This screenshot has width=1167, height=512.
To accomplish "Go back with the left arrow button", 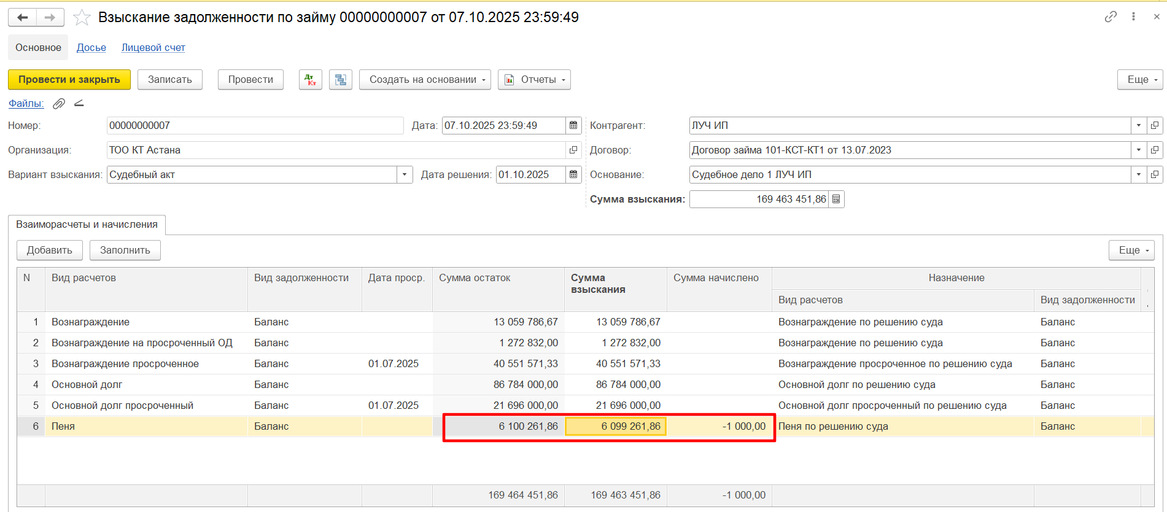I will (x=23, y=17).
